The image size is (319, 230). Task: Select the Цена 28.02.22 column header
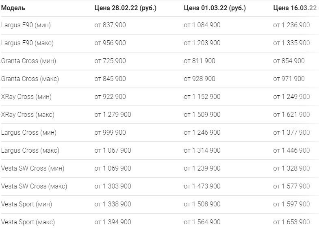[125, 8]
